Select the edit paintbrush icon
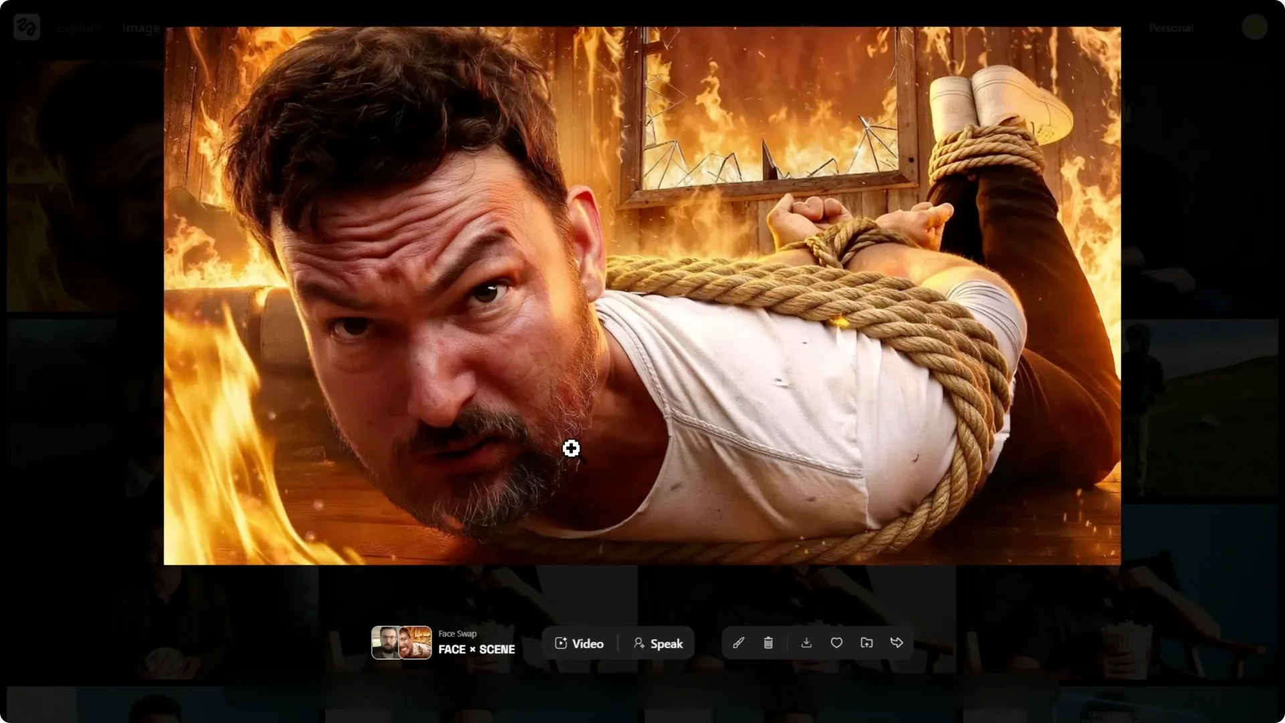Image resolution: width=1285 pixels, height=723 pixels. (738, 643)
